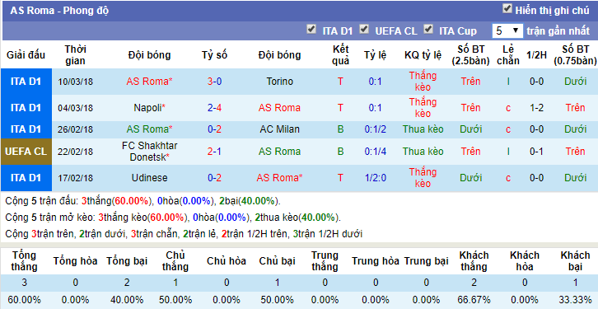Click the 2-4 score of the Napoli match
Viewport: 598px width, 309px height.
[x=214, y=108]
